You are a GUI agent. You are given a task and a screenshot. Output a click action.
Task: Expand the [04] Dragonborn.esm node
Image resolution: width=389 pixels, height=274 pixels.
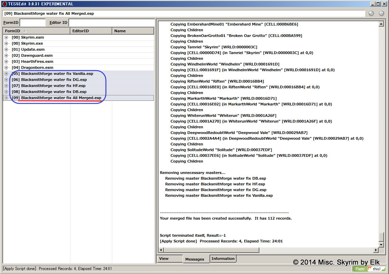[6, 67]
